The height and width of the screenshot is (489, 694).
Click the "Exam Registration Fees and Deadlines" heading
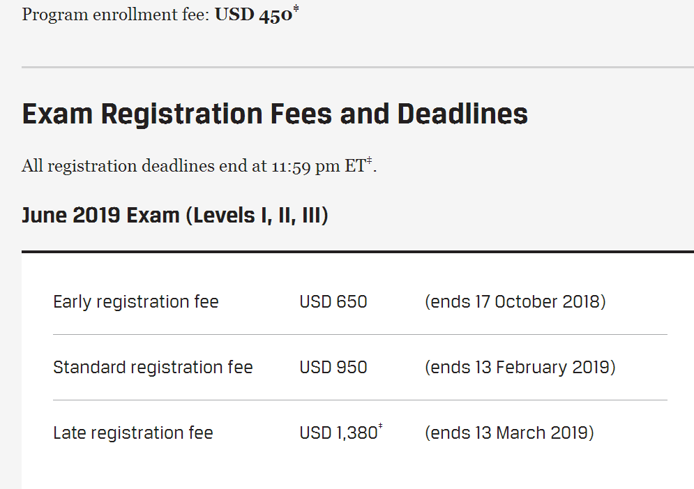(275, 114)
